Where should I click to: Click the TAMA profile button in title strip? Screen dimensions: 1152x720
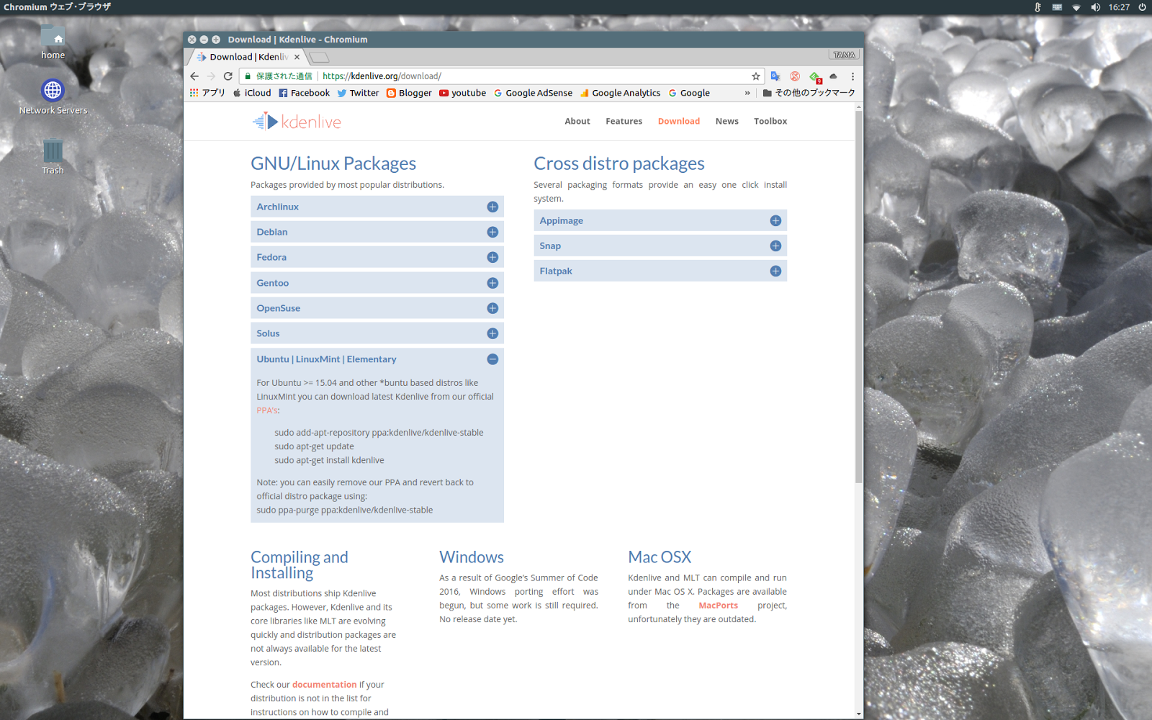click(x=844, y=55)
